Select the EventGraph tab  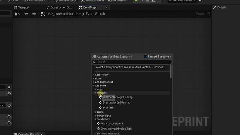coord(90,7)
